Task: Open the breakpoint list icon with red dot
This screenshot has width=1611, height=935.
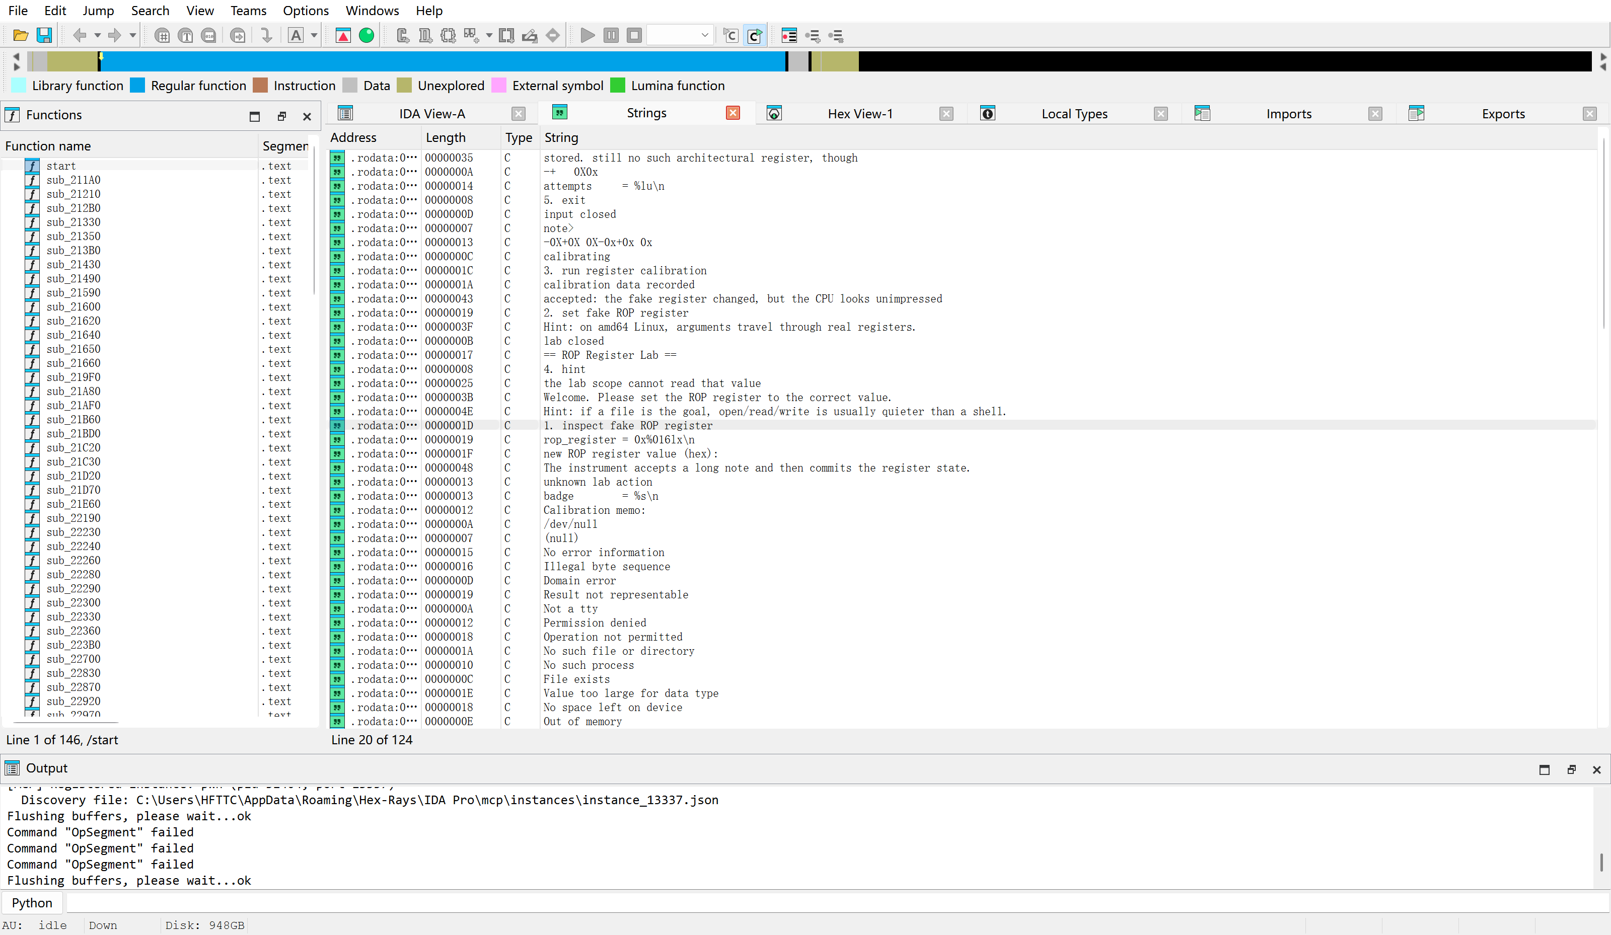Action: [789, 36]
